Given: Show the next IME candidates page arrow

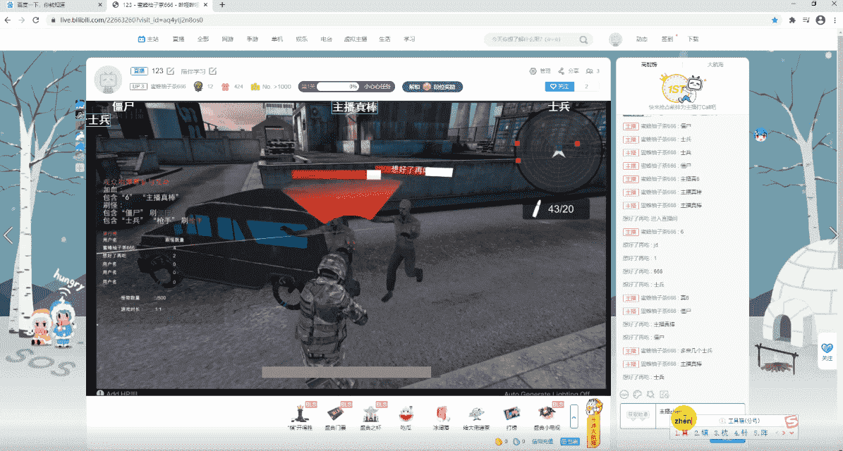Looking at the screenshot, I should [784, 433].
